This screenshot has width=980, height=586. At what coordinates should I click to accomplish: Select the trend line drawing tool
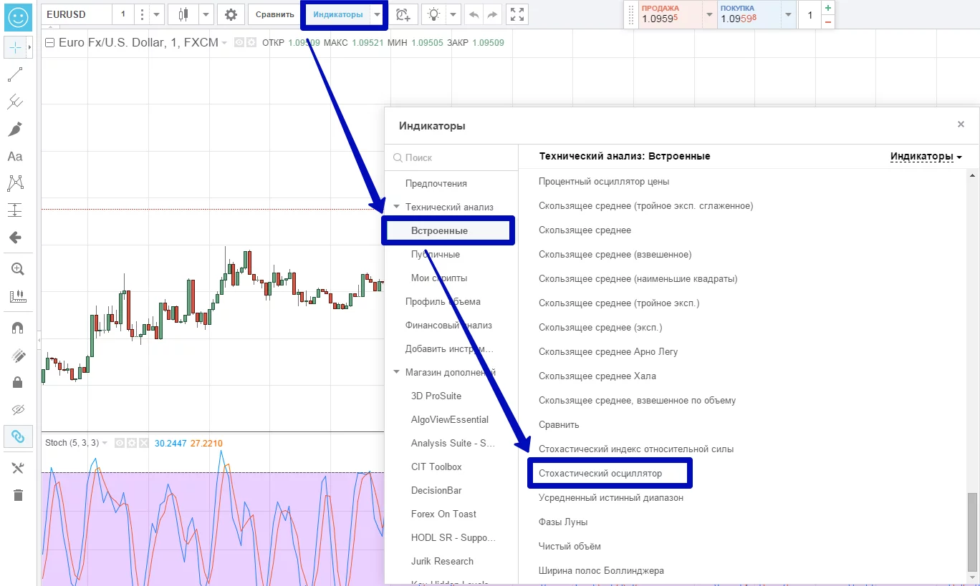(x=16, y=74)
